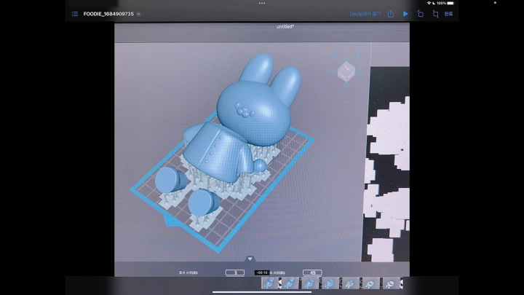Click the Wi-Fi status icon
Screen dimensions: 524x295
(x=429, y=3)
